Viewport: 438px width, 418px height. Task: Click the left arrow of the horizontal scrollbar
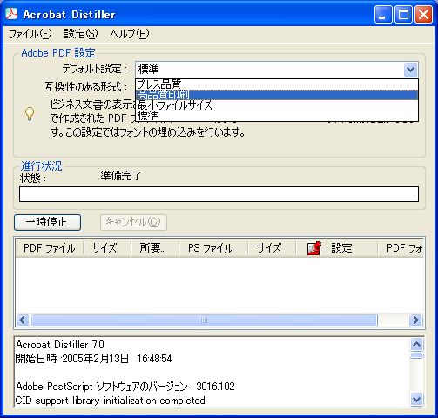[23, 320]
